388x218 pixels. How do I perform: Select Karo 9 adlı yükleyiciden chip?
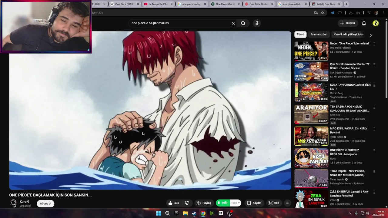pos(348,35)
